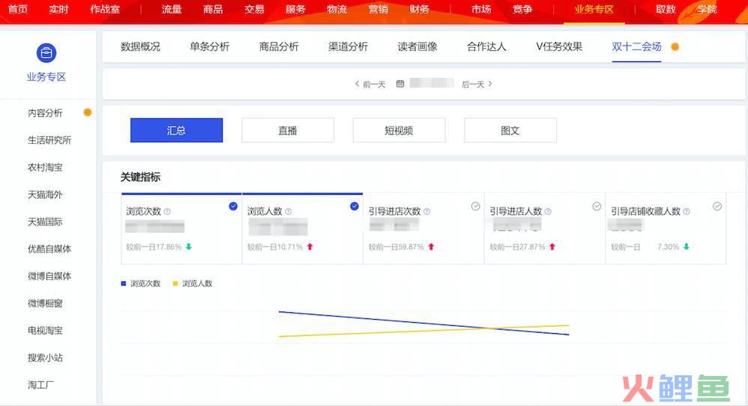The image size is (748, 406).
Task: Click orange dot beside 内容分析
Action: pyautogui.click(x=87, y=112)
